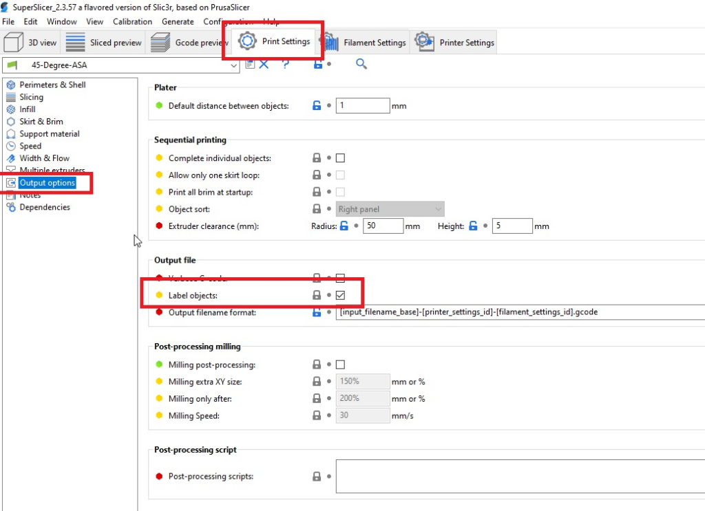Image resolution: width=705 pixels, height=511 pixels.
Task: Delete the current preset with the X icon
Action: click(264, 64)
